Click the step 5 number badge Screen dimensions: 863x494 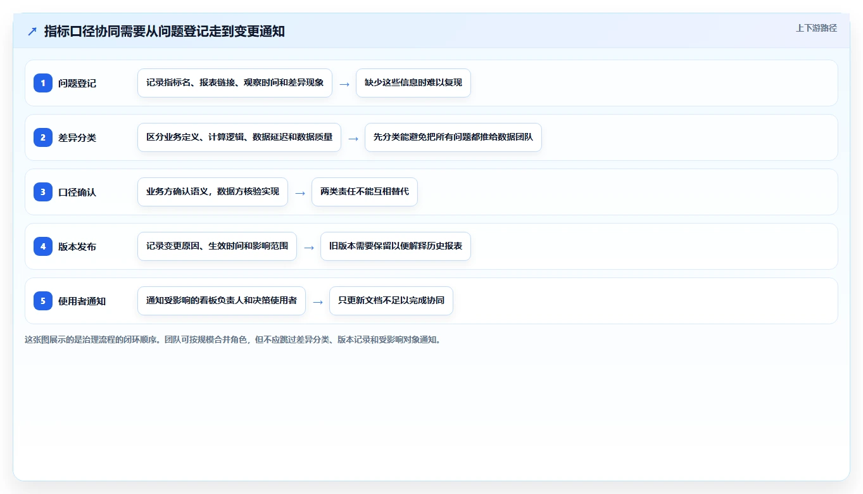pyautogui.click(x=43, y=301)
